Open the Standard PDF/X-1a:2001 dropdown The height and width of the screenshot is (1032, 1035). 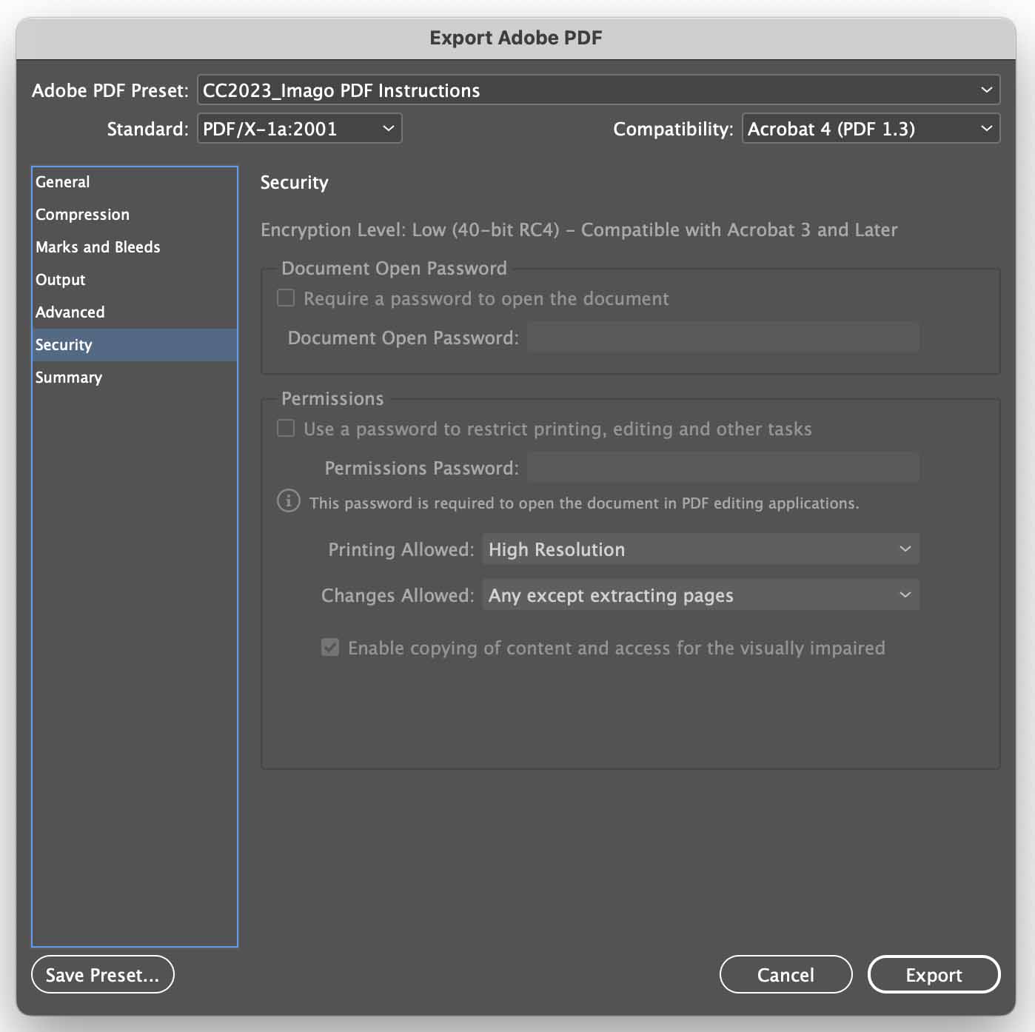pos(299,129)
